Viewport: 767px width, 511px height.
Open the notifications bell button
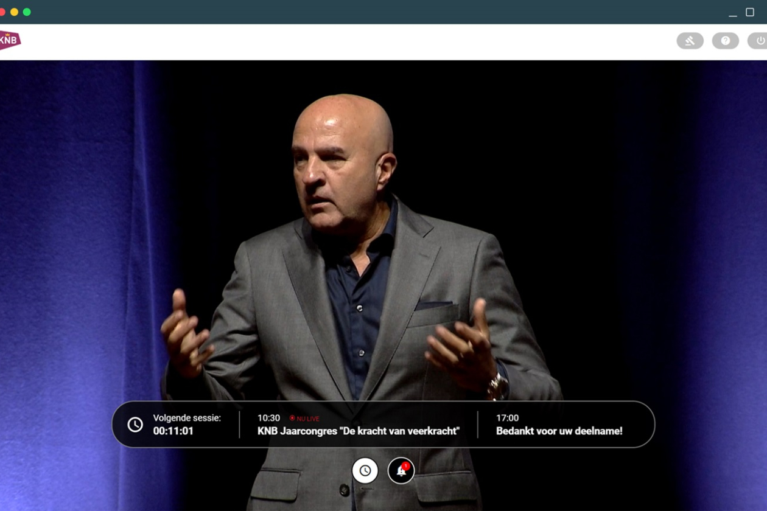401,471
